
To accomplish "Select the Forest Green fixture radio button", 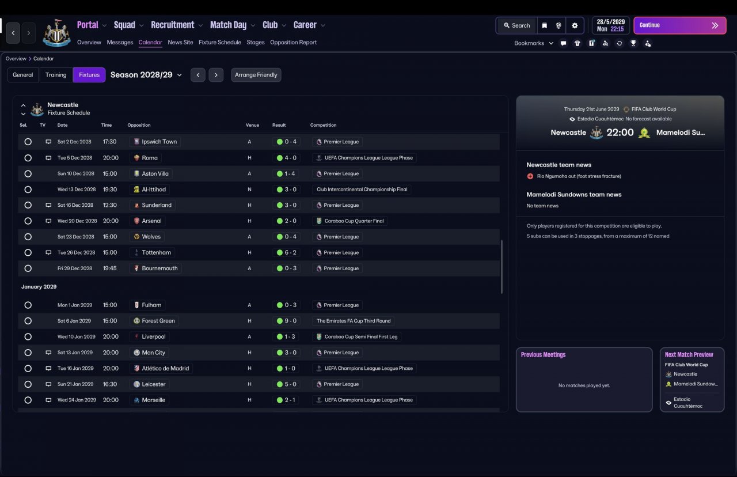I will click(x=28, y=321).
